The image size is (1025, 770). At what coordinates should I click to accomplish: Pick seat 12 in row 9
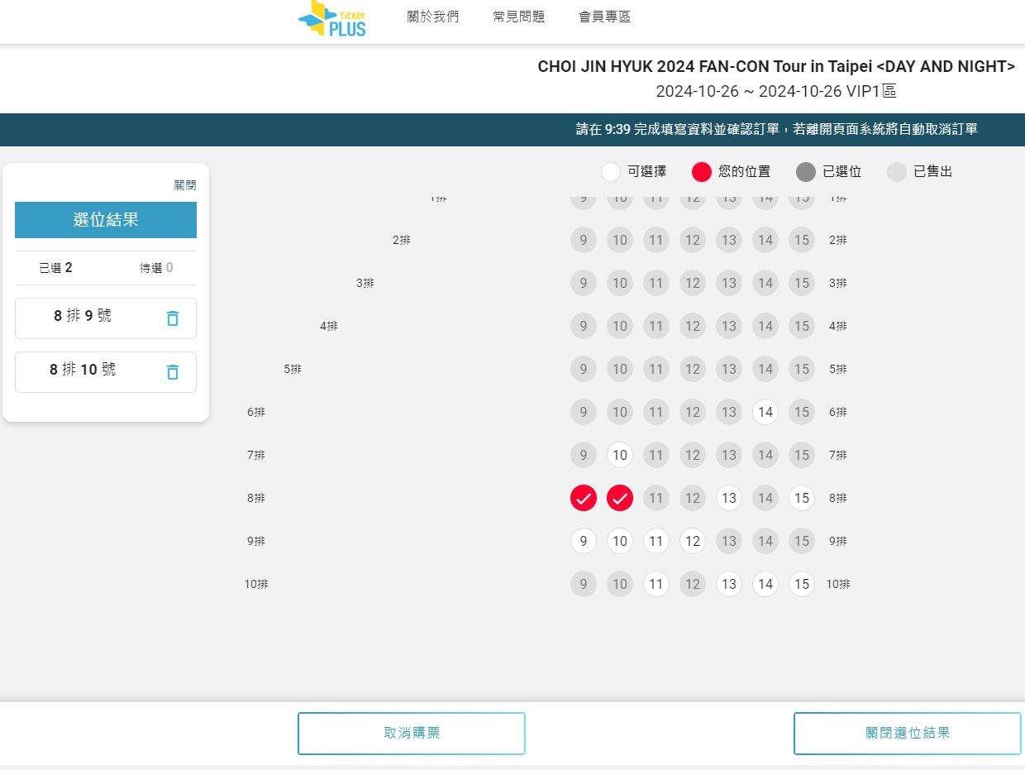click(693, 541)
